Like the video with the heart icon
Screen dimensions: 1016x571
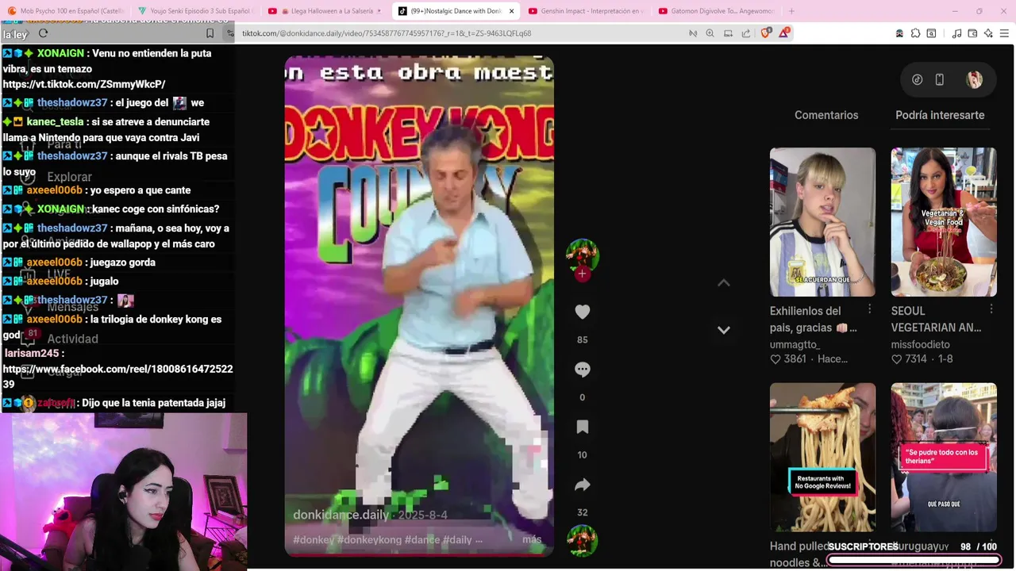click(x=582, y=312)
